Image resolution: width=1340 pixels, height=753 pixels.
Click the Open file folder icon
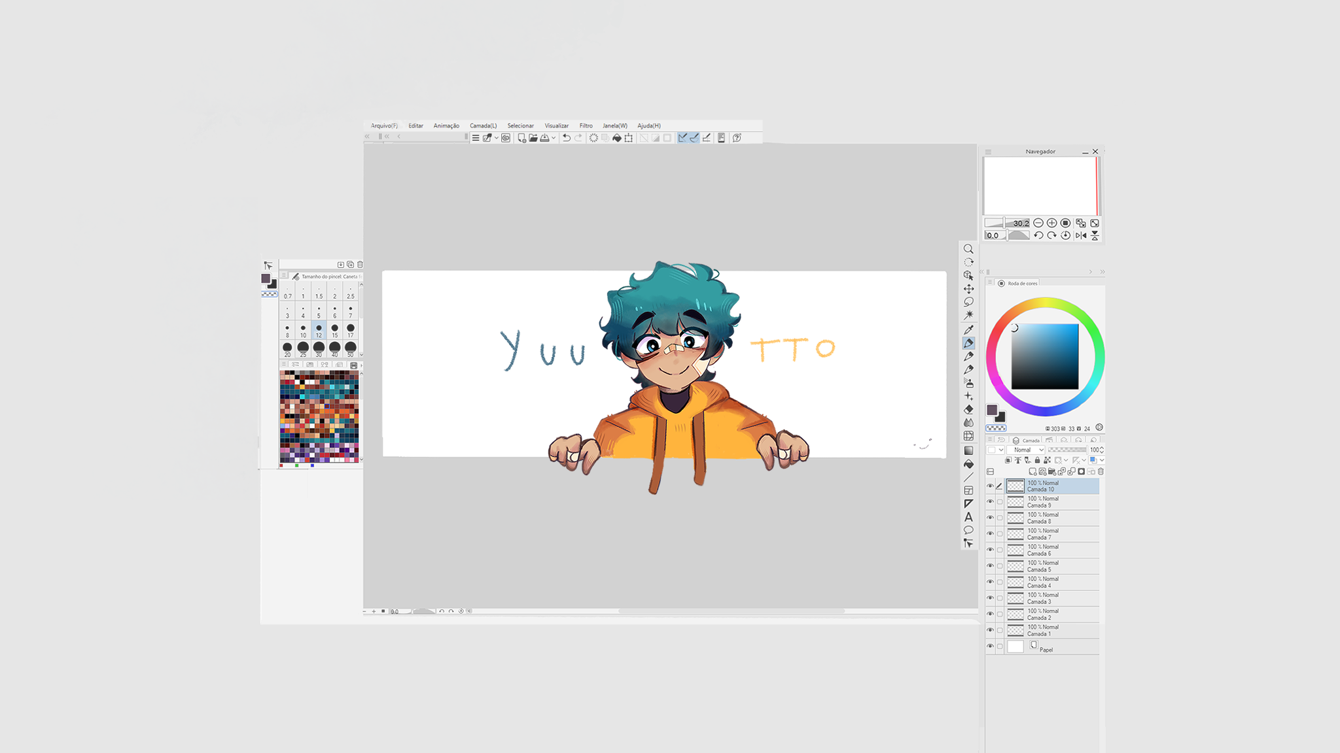533,138
